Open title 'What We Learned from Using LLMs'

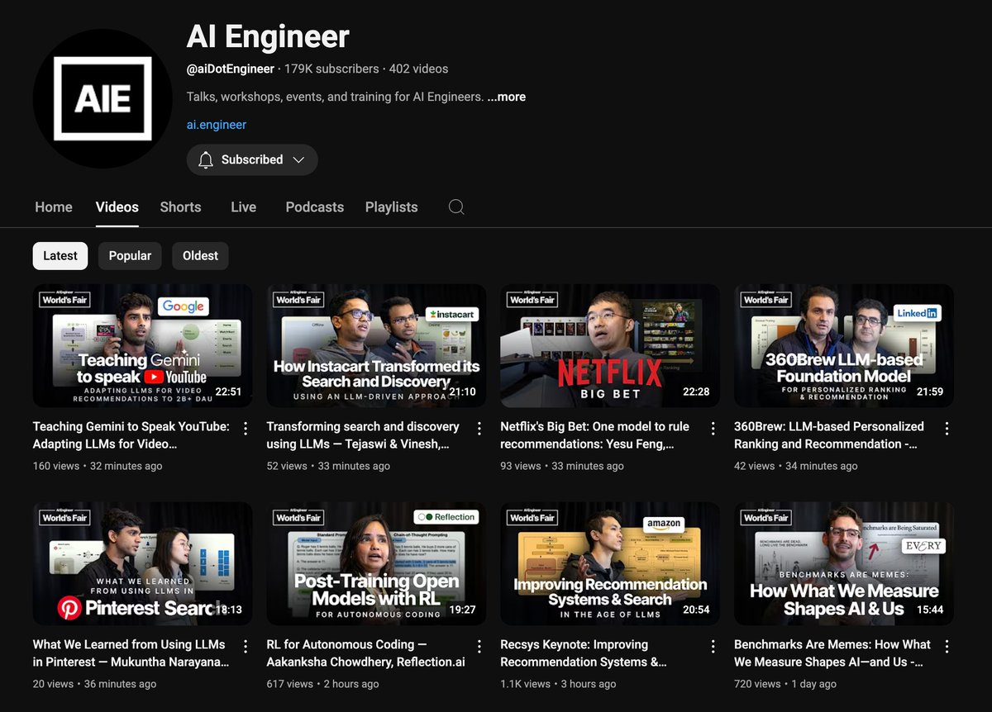tap(131, 653)
